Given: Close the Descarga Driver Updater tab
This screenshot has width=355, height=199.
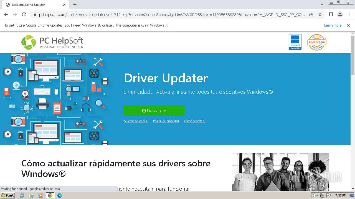Looking at the screenshot, I should pos(64,5).
